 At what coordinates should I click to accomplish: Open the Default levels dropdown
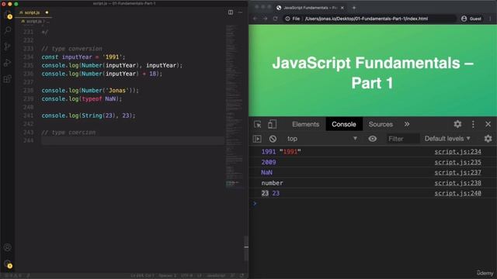pyautogui.click(x=447, y=139)
